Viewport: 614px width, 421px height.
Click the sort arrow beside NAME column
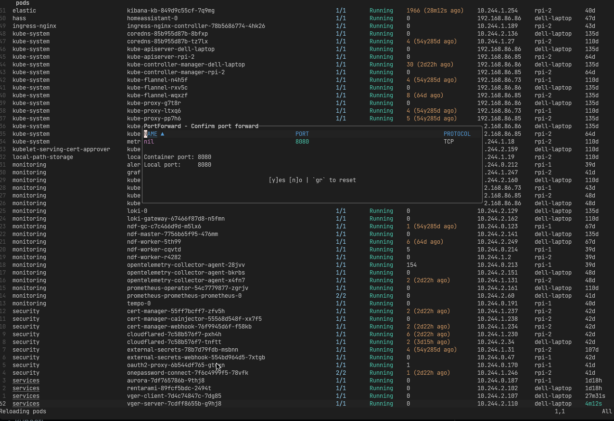point(162,134)
